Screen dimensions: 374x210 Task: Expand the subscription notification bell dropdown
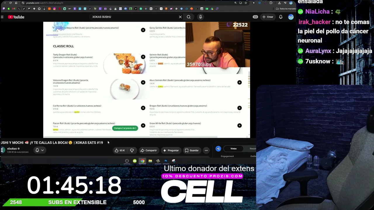[39, 150]
